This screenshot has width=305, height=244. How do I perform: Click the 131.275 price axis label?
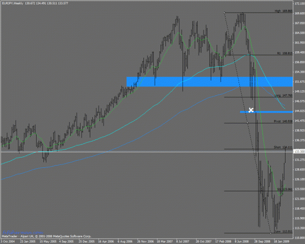point(300,160)
